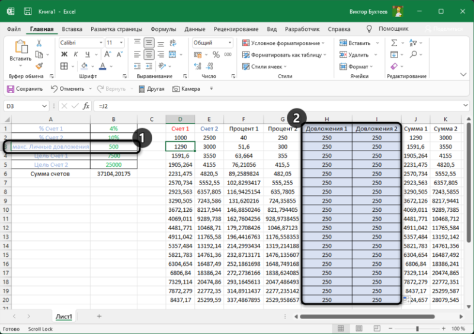The width and height of the screenshot is (474, 334).
Task: Click the Отменить undo button
Action: 68,89
